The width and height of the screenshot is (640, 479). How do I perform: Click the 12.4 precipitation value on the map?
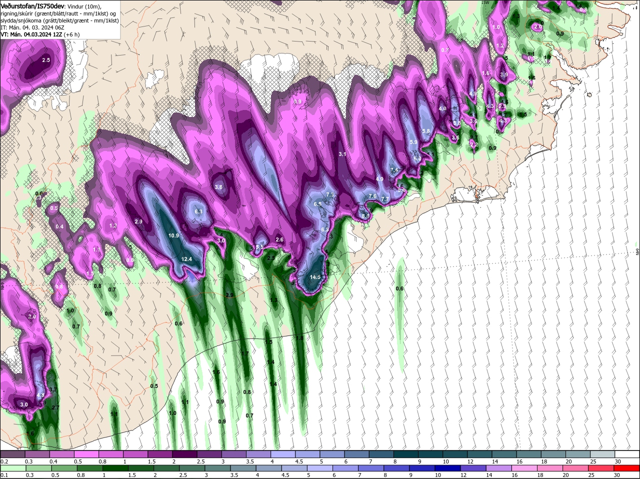tap(186, 259)
